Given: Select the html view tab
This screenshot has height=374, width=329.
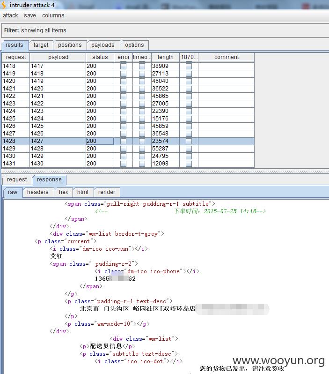Looking at the screenshot, I should click(x=83, y=192).
